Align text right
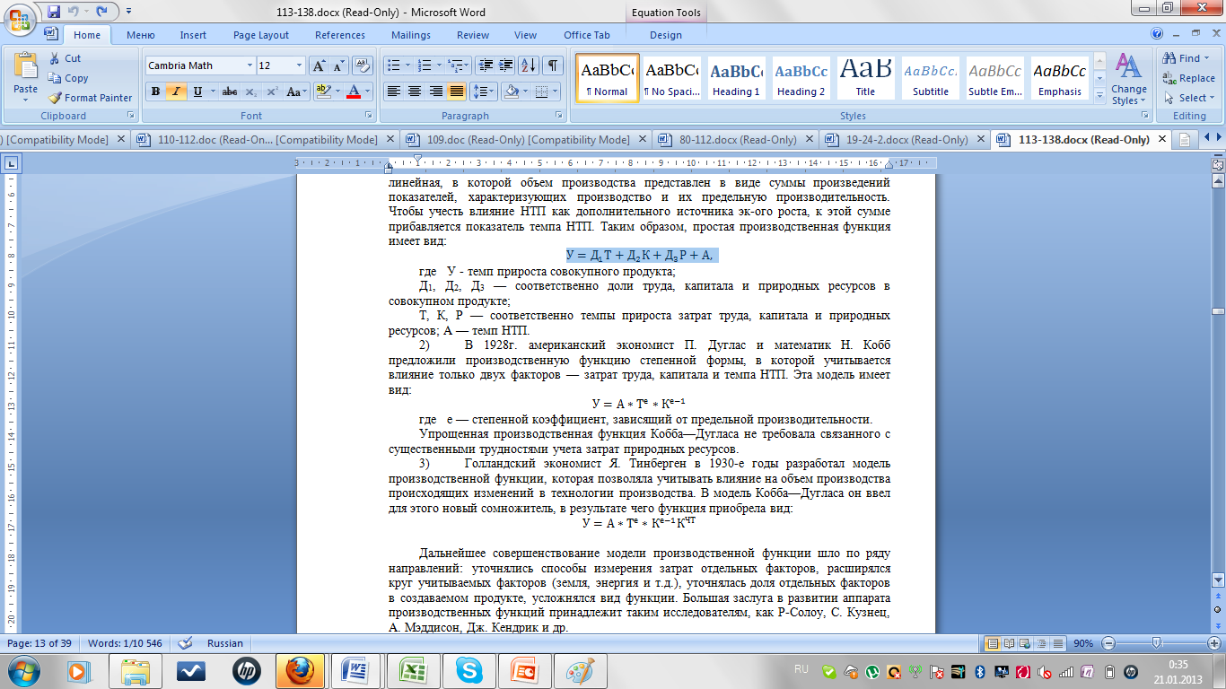Viewport: 1226px width, 689px height. tap(436, 92)
